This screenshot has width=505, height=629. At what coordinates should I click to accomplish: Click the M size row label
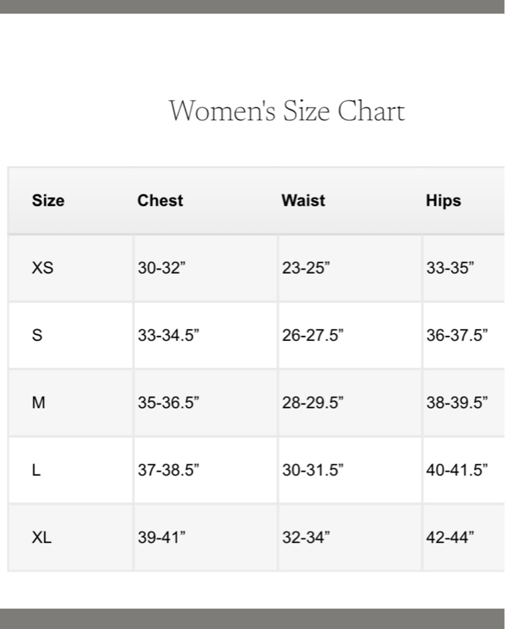pyautogui.click(x=38, y=403)
